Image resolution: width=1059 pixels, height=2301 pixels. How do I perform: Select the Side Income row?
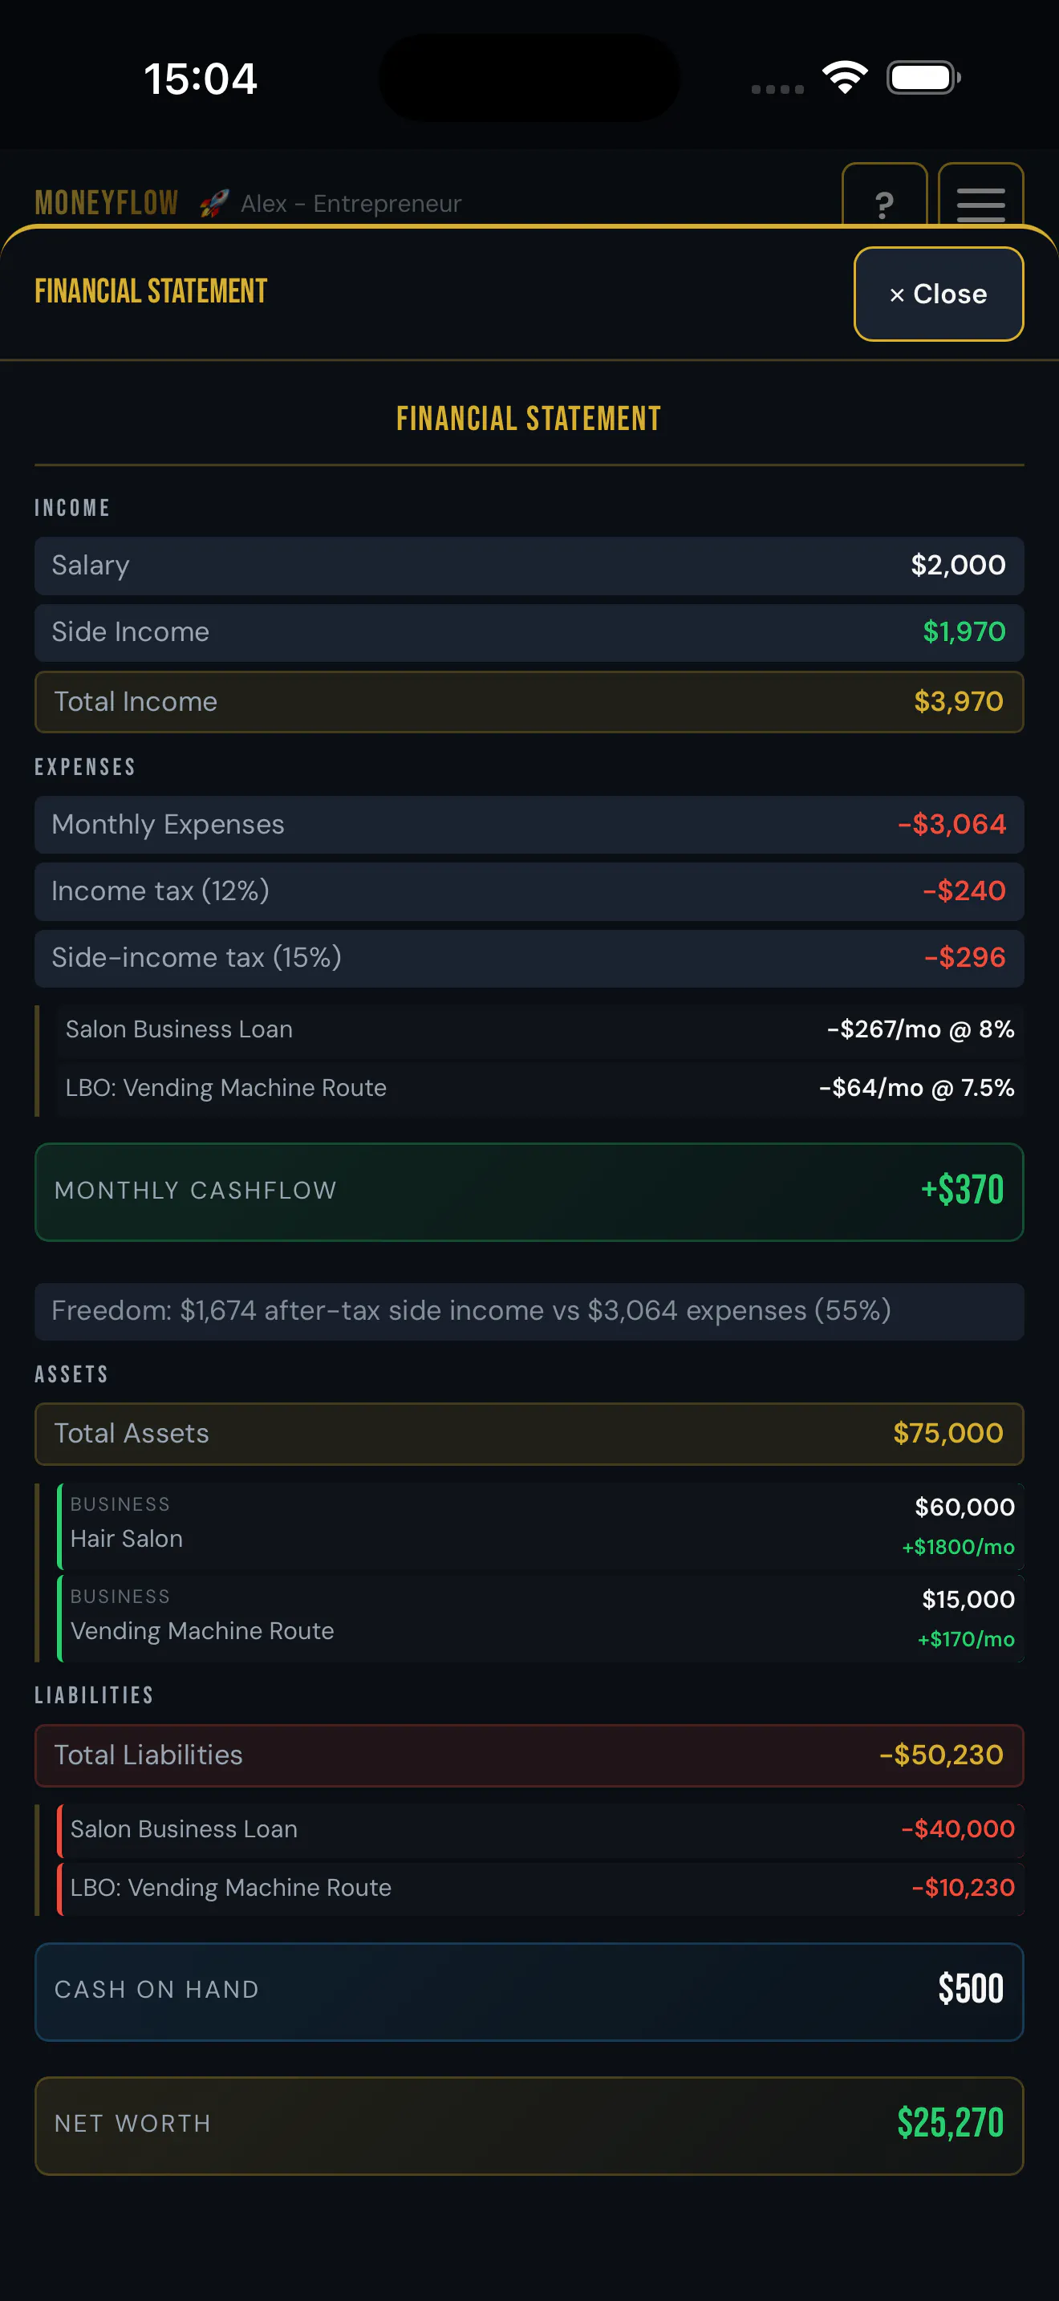pyautogui.click(x=529, y=632)
